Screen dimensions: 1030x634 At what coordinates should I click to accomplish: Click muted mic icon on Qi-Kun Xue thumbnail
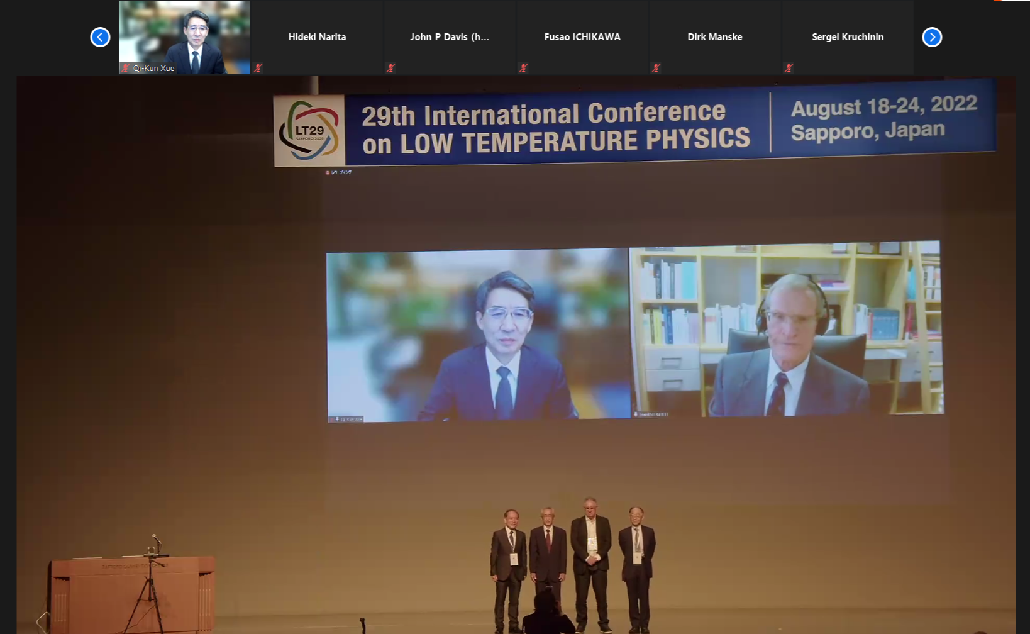tap(126, 68)
